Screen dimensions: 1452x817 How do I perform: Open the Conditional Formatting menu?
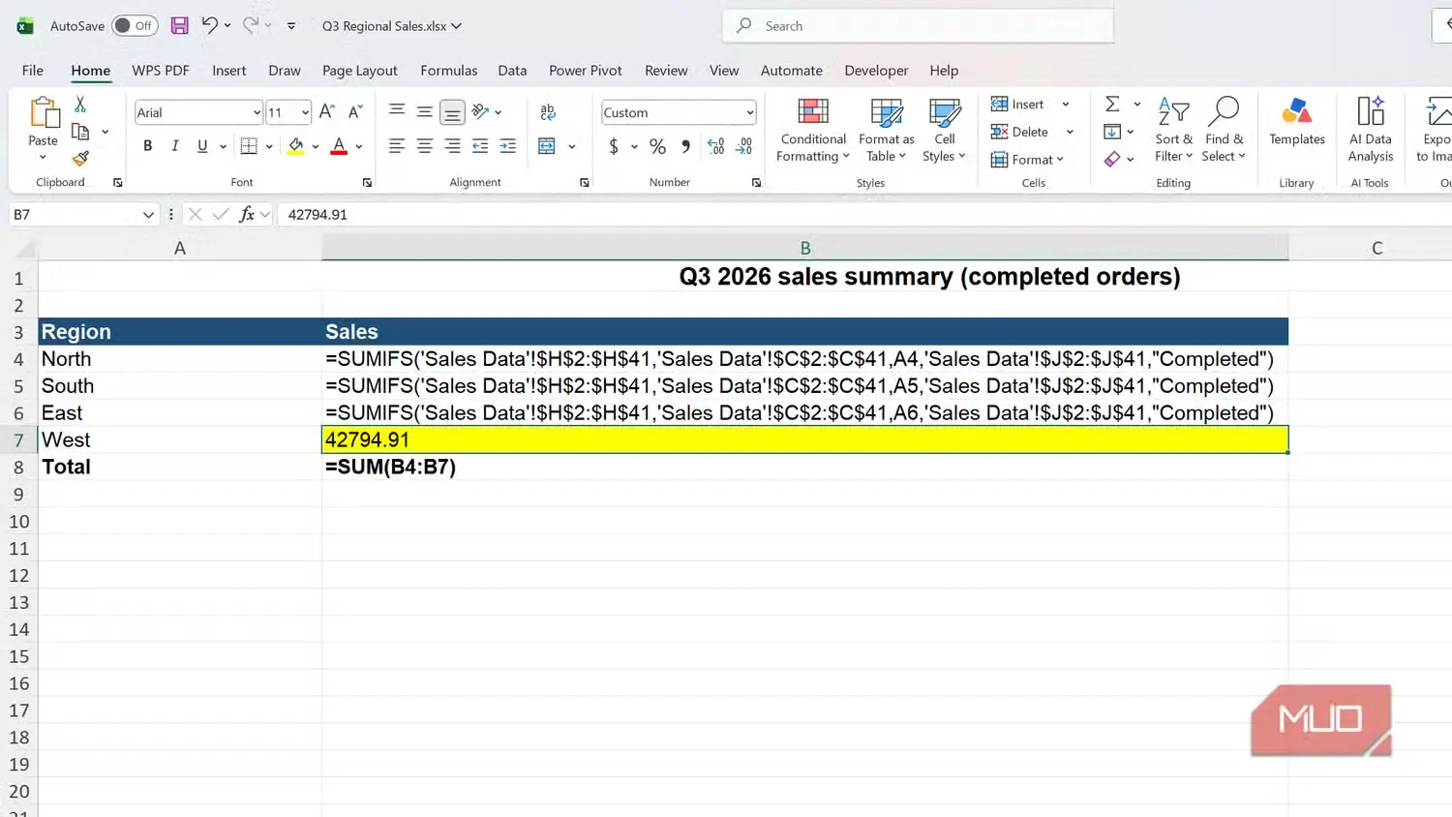coord(813,129)
